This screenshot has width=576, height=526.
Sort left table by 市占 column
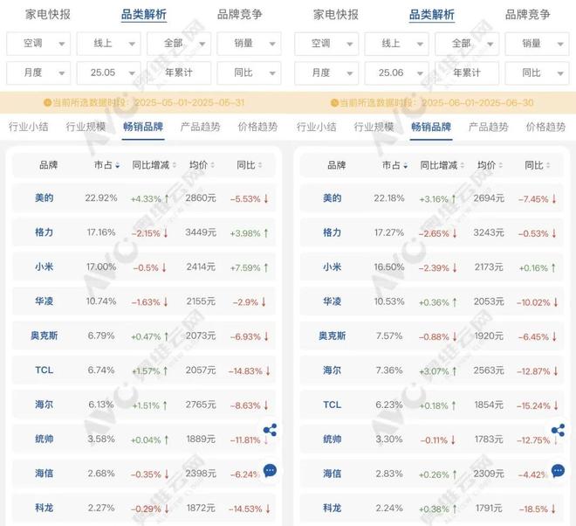[106, 165]
